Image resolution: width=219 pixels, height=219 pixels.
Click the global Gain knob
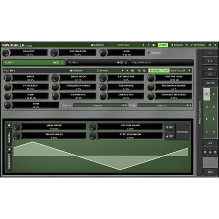103,53
